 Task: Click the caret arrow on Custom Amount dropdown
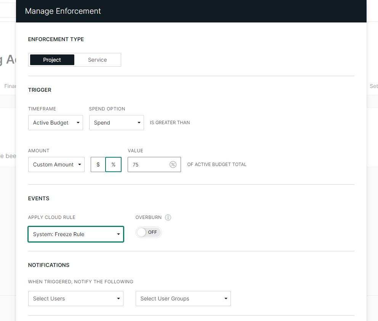[79, 164]
